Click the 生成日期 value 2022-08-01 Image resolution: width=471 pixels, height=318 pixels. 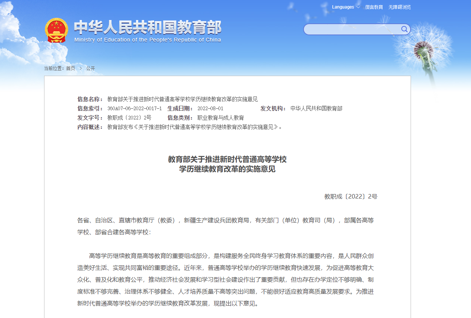tap(210, 108)
